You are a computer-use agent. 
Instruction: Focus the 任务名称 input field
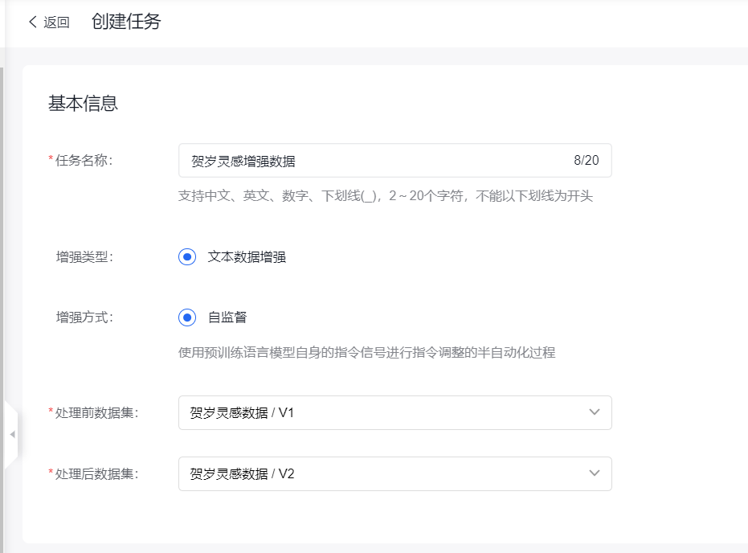pos(370,161)
